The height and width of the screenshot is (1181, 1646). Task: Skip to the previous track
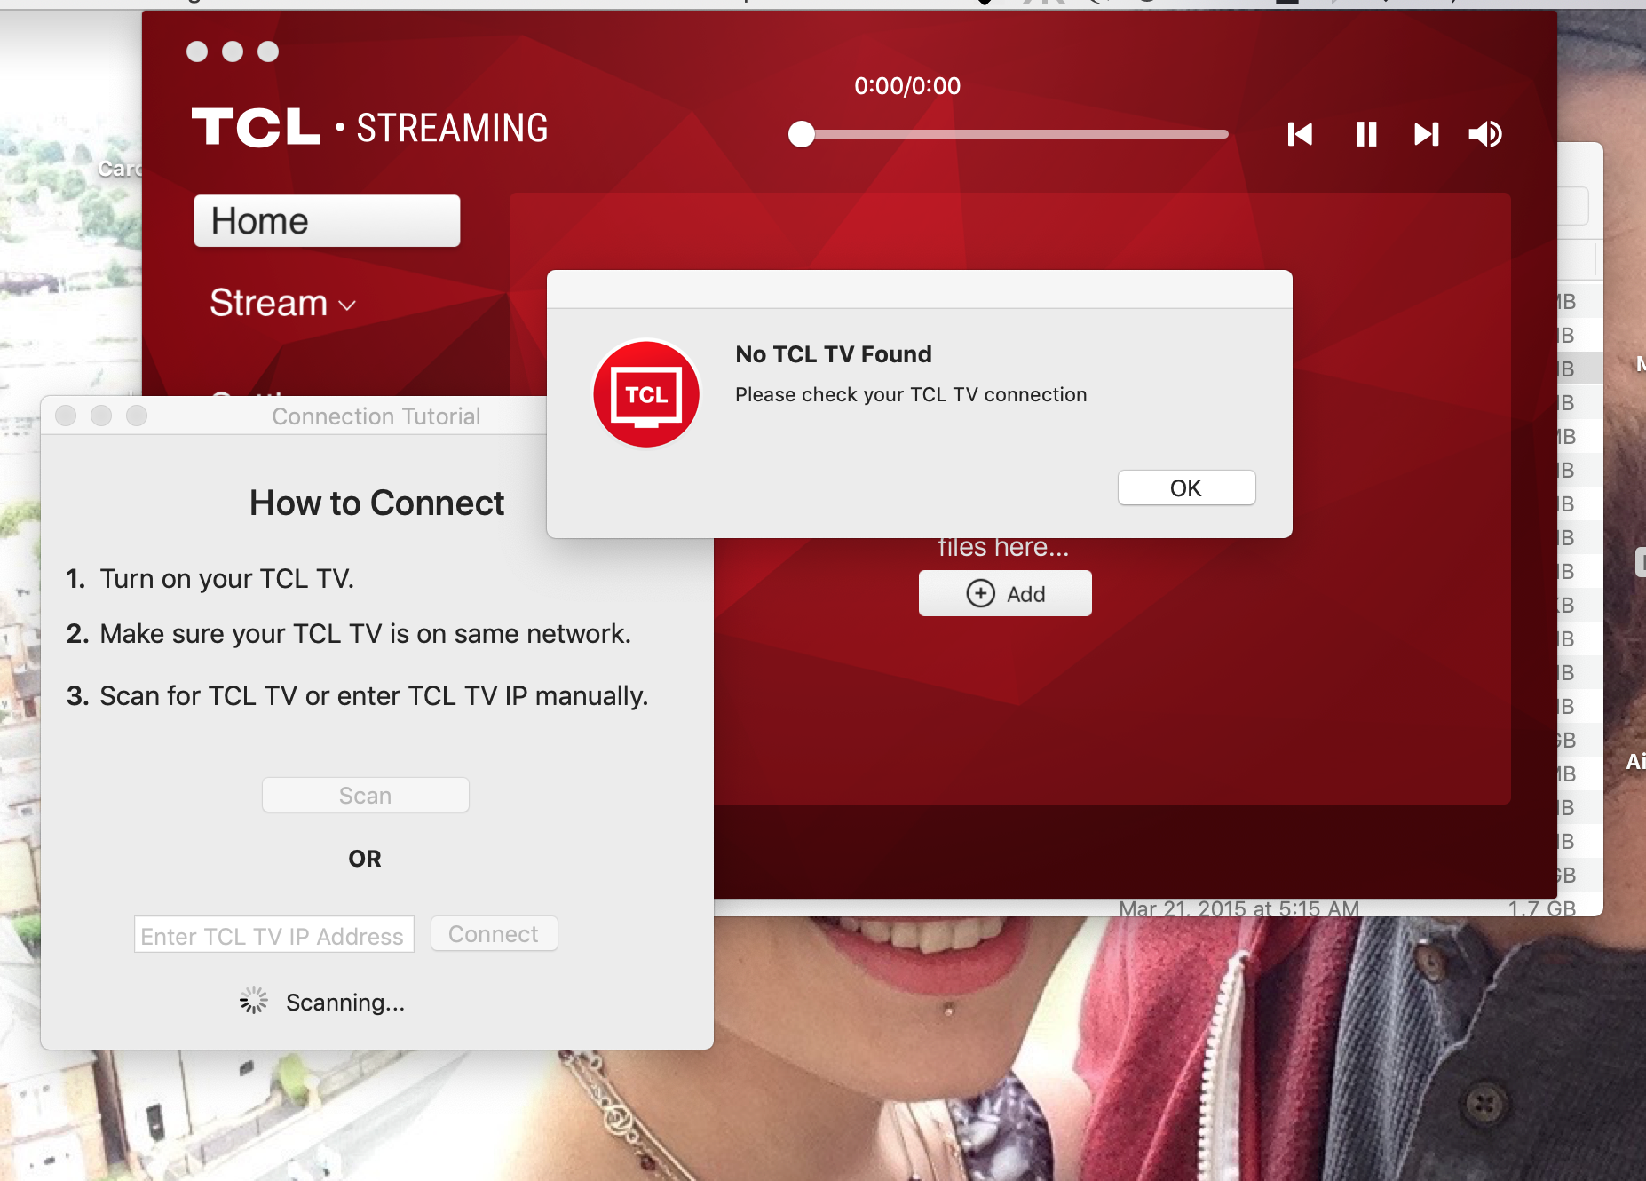tap(1300, 134)
